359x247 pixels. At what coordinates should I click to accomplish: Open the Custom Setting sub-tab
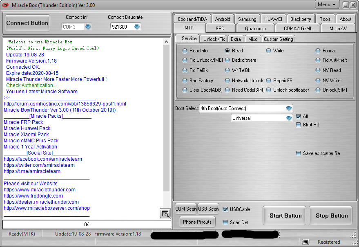(x=279, y=39)
